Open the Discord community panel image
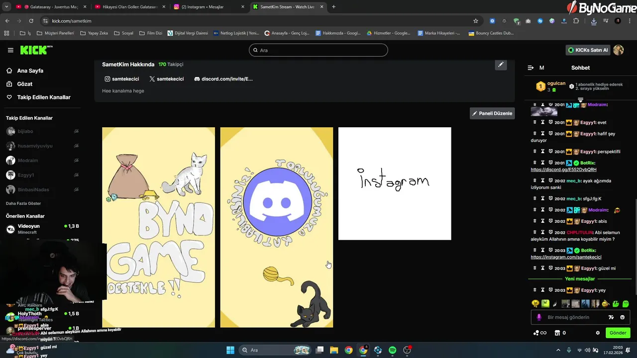Viewport: 637px width, 358px height. pyautogui.click(x=277, y=227)
